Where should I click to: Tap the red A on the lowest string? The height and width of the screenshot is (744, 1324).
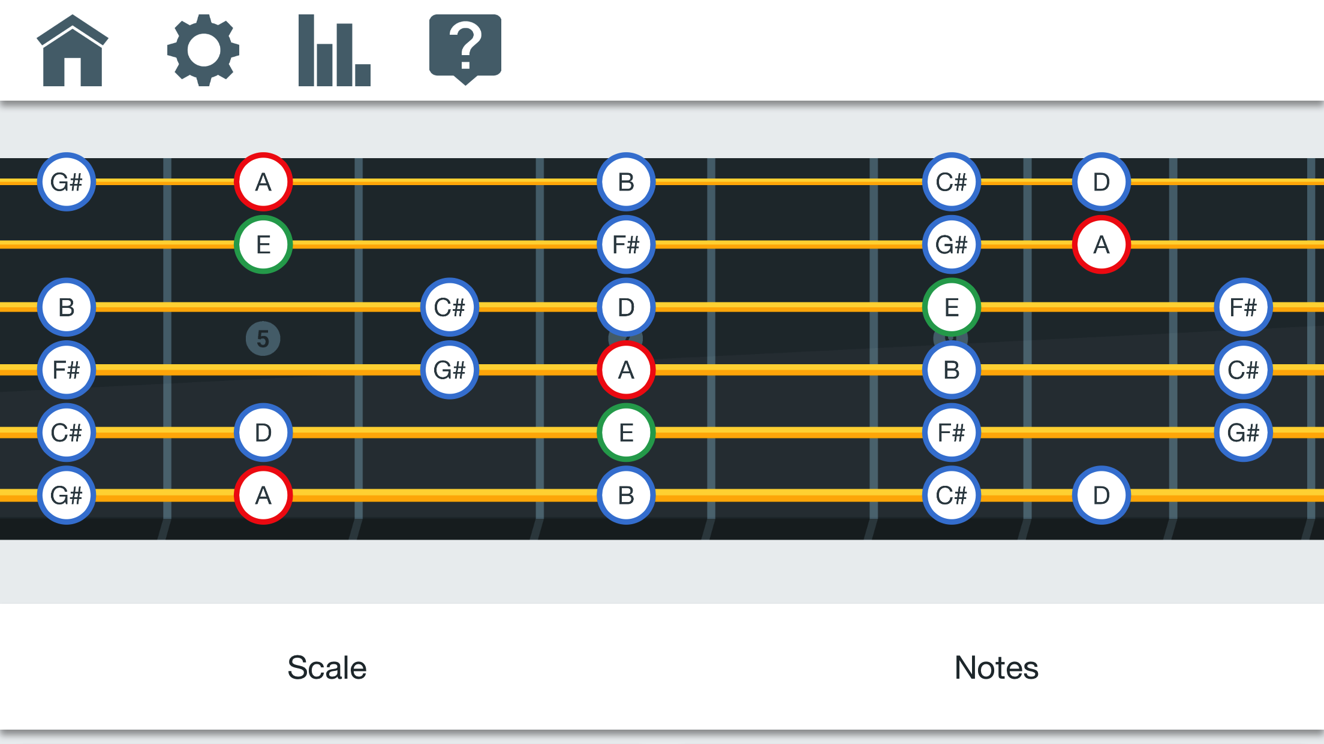point(263,495)
